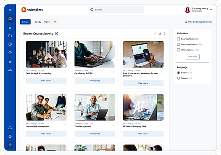Image resolution: width=221 pixels, height=155 pixels.
Task: Go to next page of recent courses
Action: 165,34
